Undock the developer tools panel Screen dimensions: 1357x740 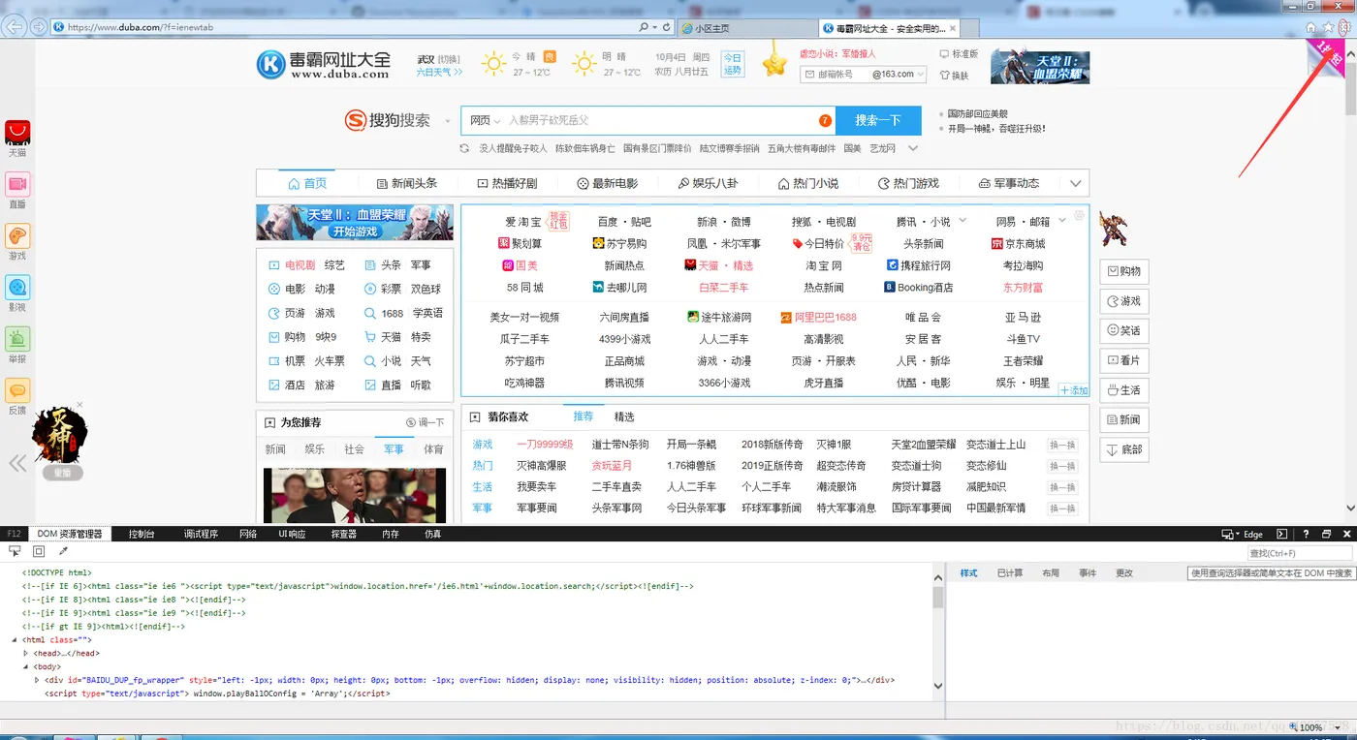click(1326, 534)
